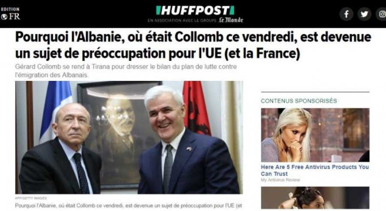Click the My Antivirus Review source label
Image resolution: width=386 pixels, height=211 pixels.
click(280, 180)
